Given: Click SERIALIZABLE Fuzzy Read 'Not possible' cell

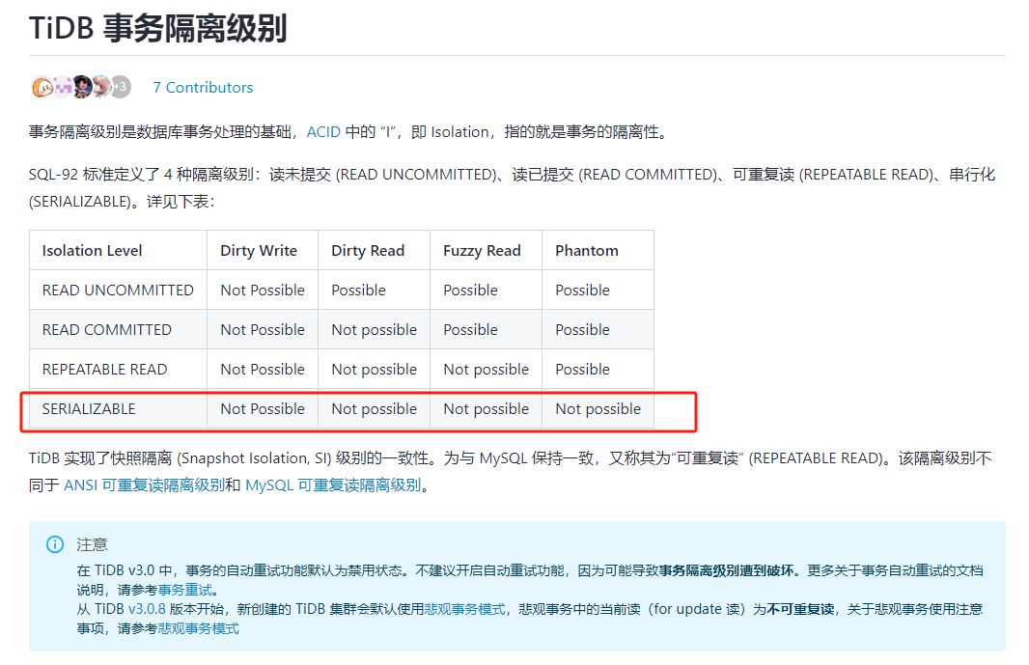Looking at the screenshot, I should pos(486,409).
